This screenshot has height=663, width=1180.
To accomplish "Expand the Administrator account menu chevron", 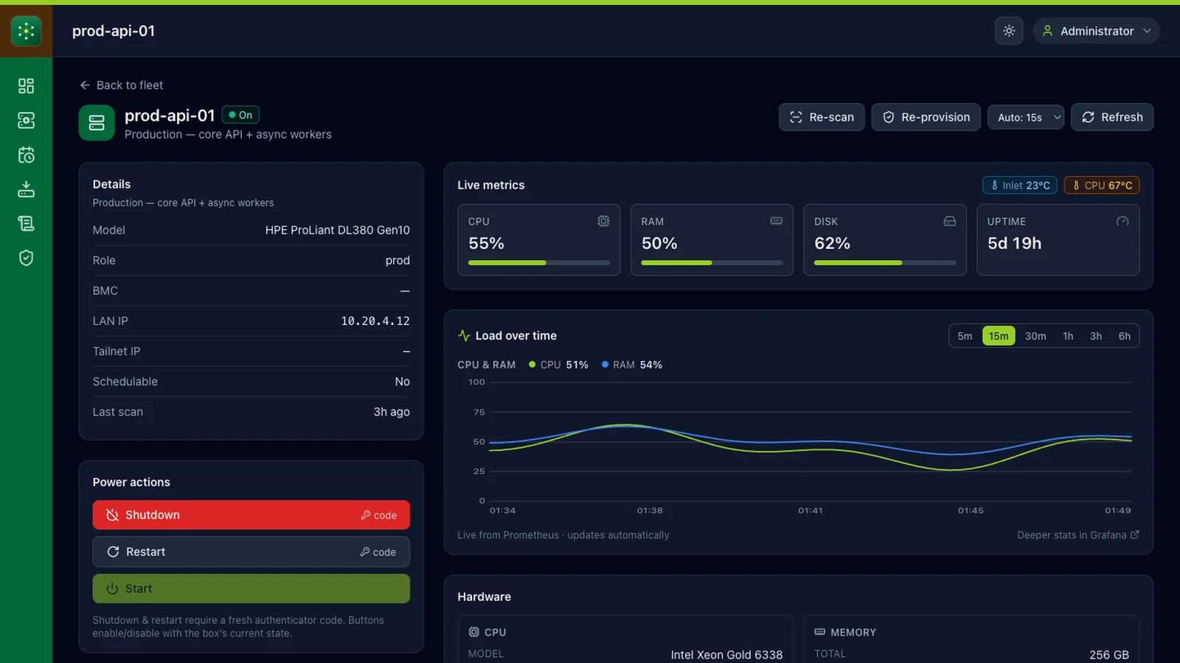I will tap(1147, 31).
